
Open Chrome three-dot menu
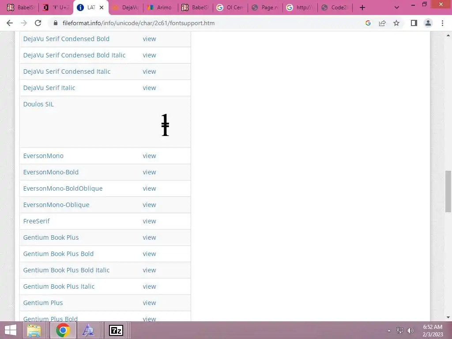[x=442, y=23]
